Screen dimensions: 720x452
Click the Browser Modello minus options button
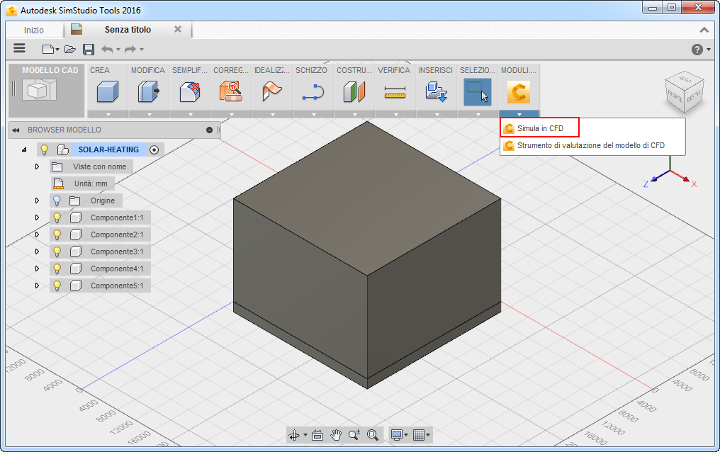point(209,130)
